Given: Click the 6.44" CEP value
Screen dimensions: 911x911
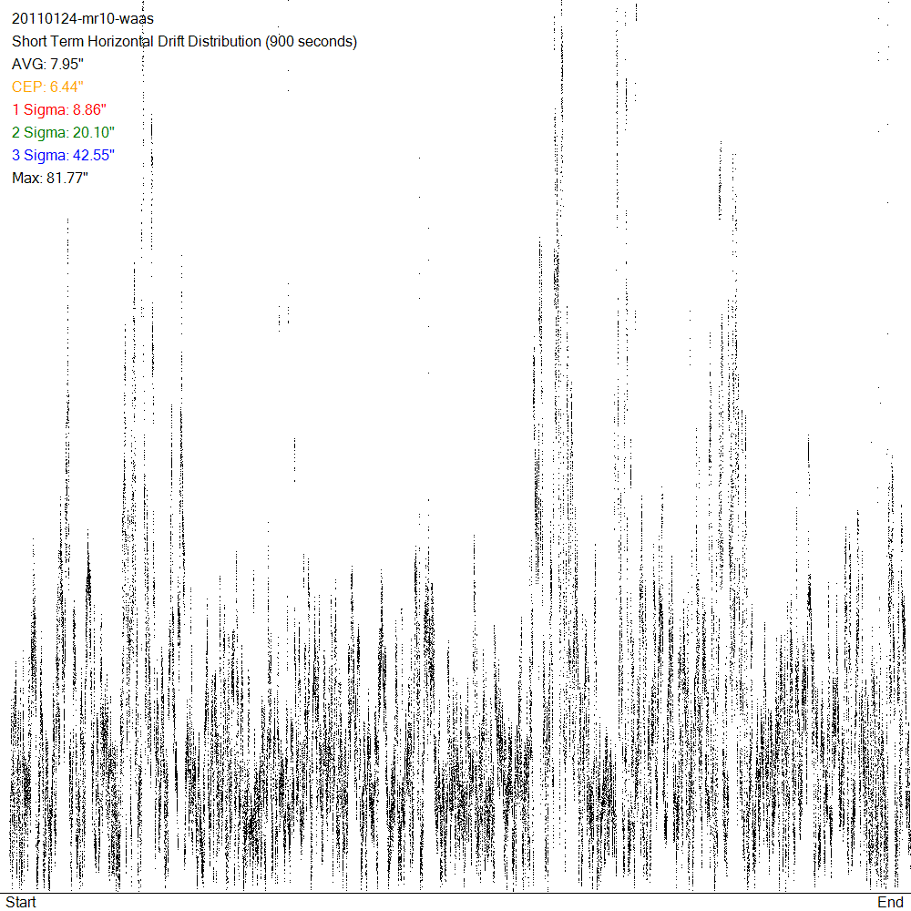Looking at the screenshot, I should 67,87.
